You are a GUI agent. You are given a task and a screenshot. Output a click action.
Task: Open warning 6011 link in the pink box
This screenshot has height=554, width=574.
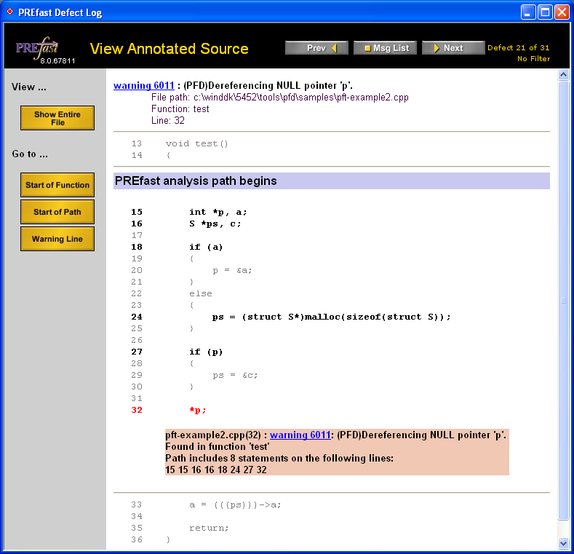pyautogui.click(x=300, y=435)
